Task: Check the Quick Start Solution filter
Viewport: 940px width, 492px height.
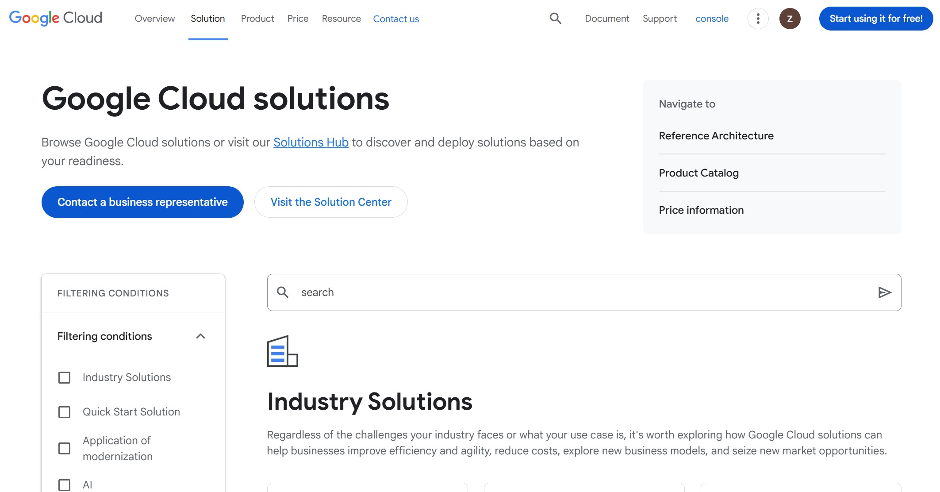Action: point(64,412)
